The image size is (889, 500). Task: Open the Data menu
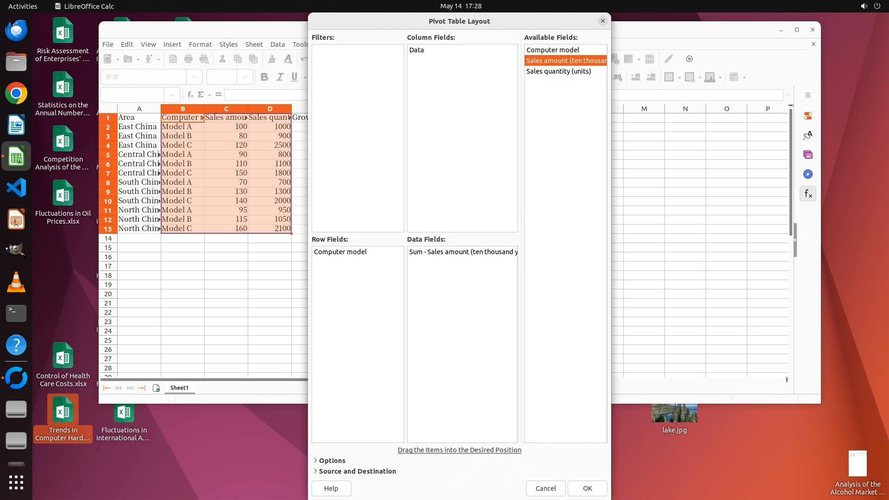click(277, 44)
